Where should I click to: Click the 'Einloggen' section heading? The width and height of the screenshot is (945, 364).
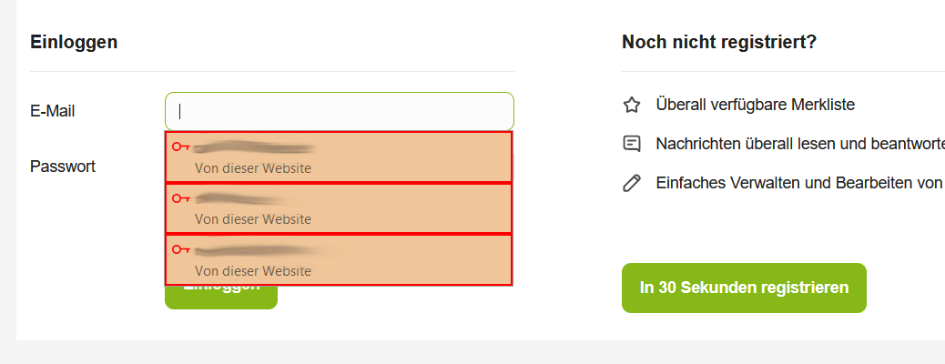[74, 42]
